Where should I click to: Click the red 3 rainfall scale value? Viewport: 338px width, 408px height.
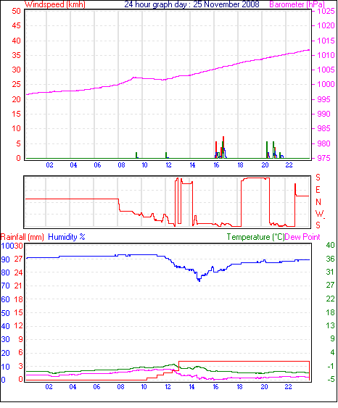[x=20, y=366]
